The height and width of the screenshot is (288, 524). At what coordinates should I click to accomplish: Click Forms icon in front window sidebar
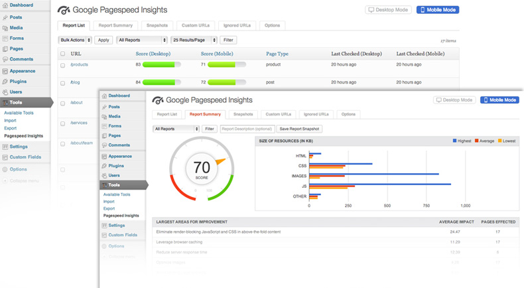[x=104, y=126]
